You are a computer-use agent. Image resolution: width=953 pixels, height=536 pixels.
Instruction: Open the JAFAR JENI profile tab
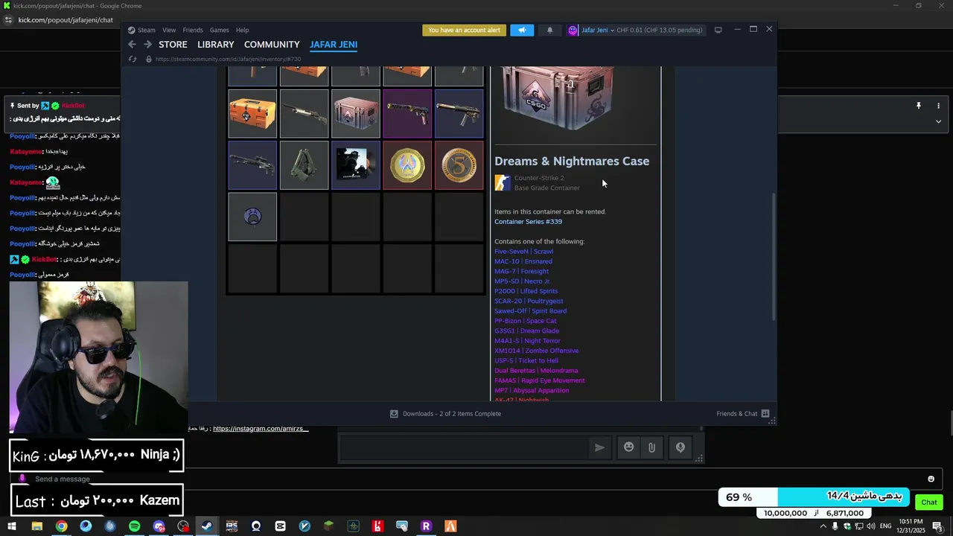click(334, 45)
